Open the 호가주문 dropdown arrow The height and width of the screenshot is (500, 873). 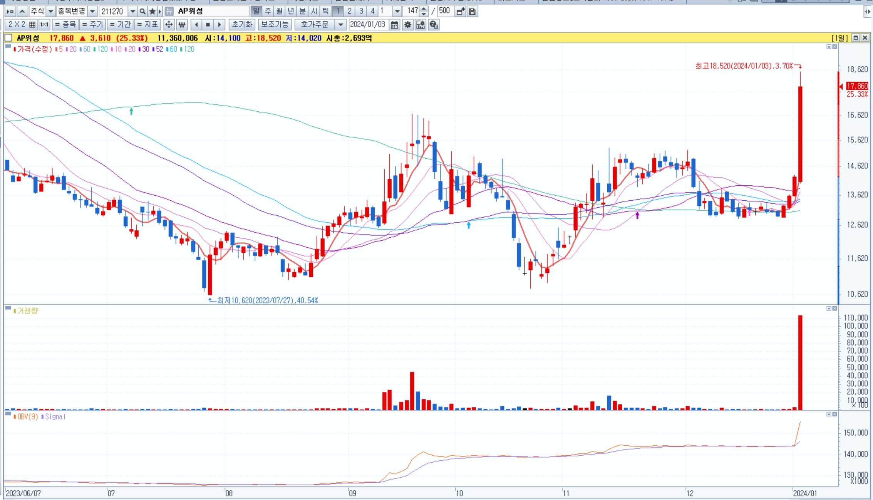pyautogui.click(x=340, y=25)
